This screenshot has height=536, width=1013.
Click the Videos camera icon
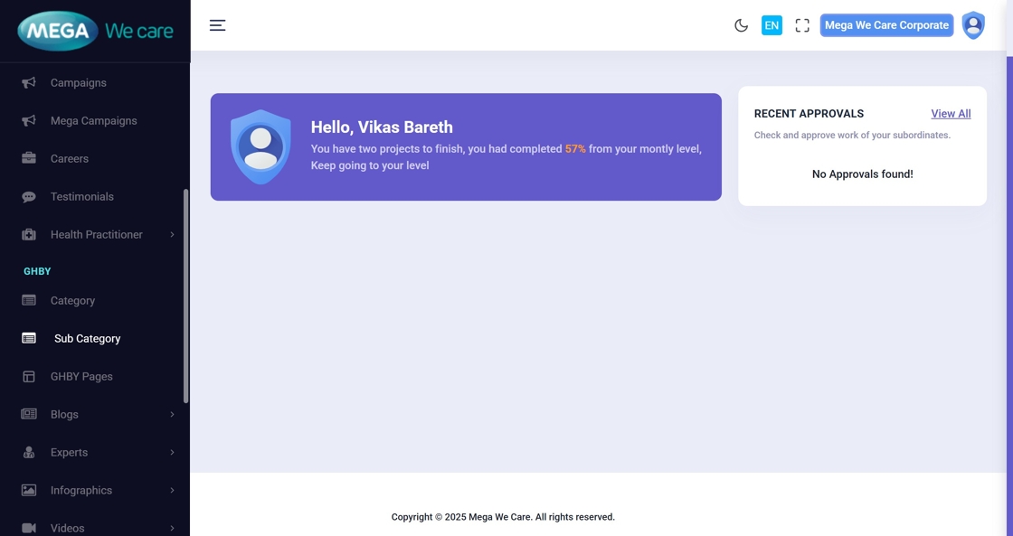[29, 528]
